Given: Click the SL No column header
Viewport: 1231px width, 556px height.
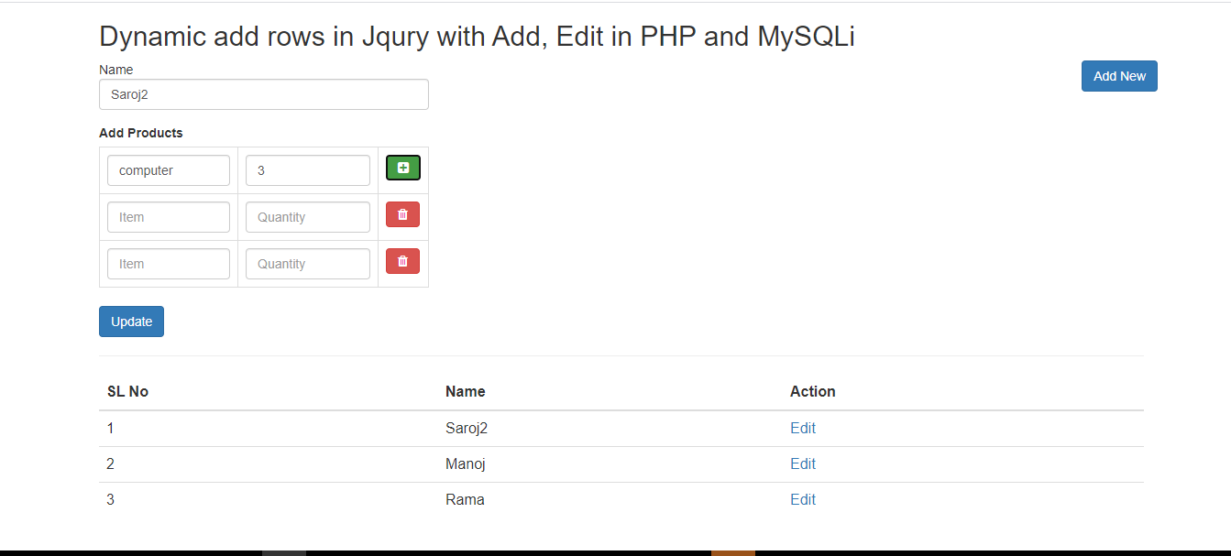Looking at the screenshot, I should 127,391.
